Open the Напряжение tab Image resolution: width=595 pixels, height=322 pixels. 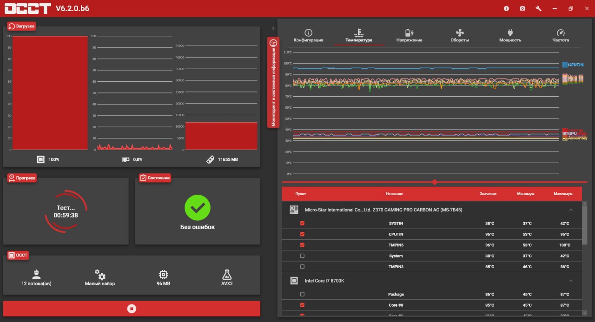click(x=409, y=36)
